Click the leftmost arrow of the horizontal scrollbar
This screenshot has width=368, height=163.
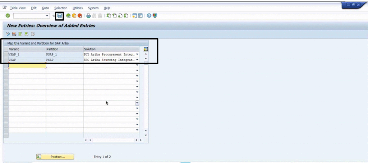86,140
